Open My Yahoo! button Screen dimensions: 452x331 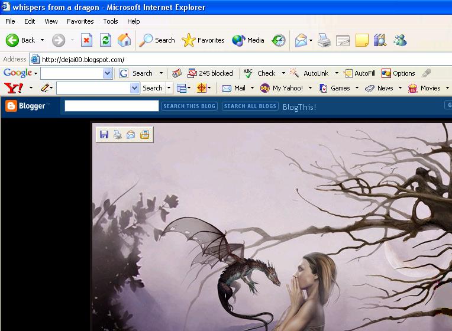click(282, 88)
